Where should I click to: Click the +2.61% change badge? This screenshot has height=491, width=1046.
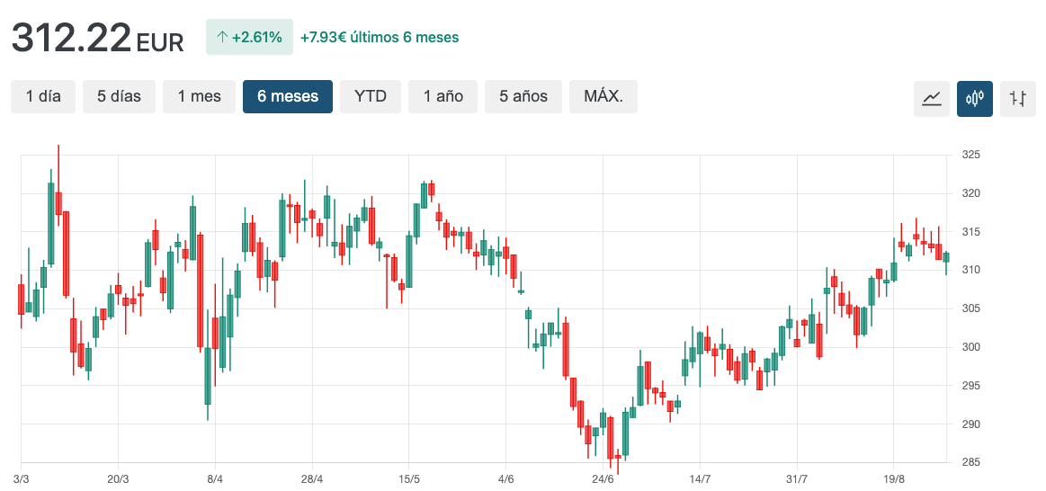click(x=249, y=38)
